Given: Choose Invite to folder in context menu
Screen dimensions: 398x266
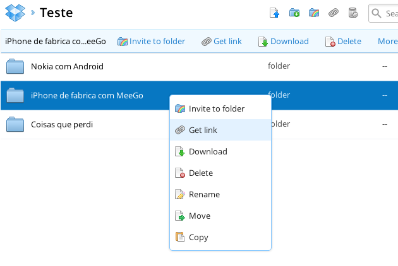Looking at the screenshot, I should pos(220,108).
